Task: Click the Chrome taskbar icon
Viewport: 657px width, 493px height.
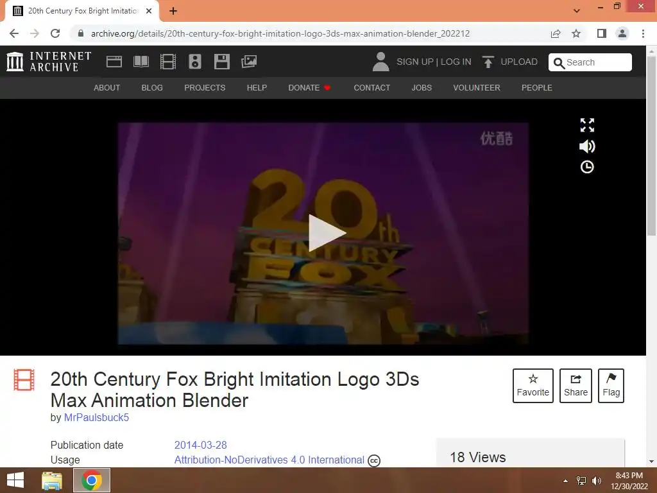Action: [x=92, y=480]
